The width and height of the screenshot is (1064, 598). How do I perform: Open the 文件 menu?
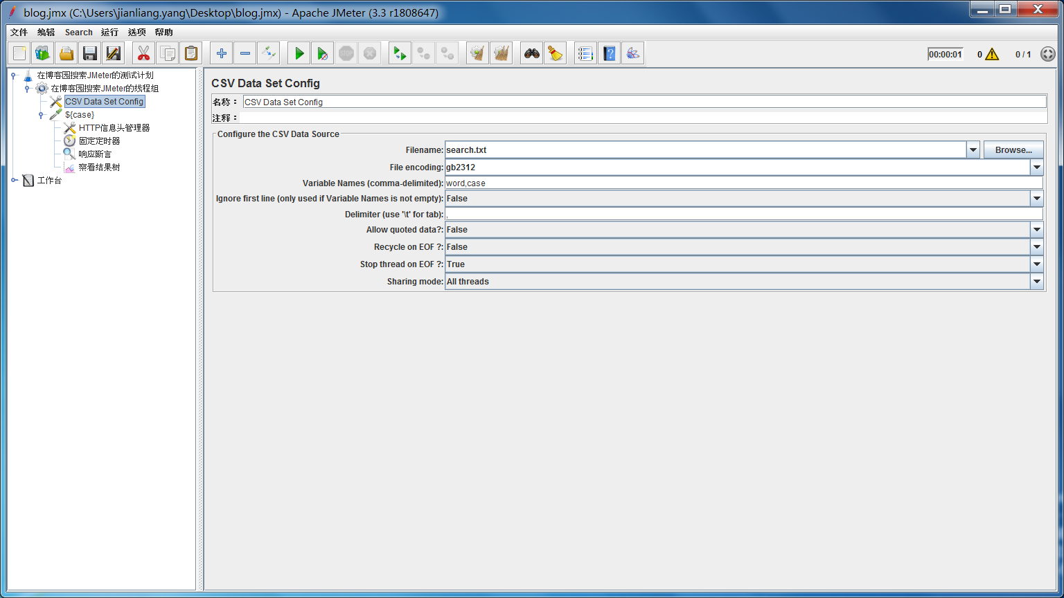tap(19, 33)
